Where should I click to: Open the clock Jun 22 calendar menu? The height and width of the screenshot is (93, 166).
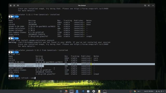point(149,91)
